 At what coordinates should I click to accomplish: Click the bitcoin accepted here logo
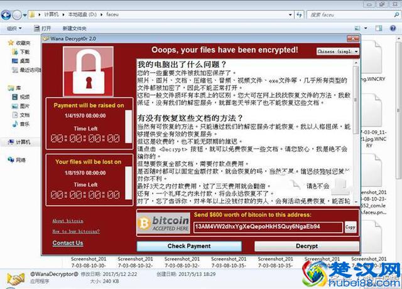tap(163, 223)
